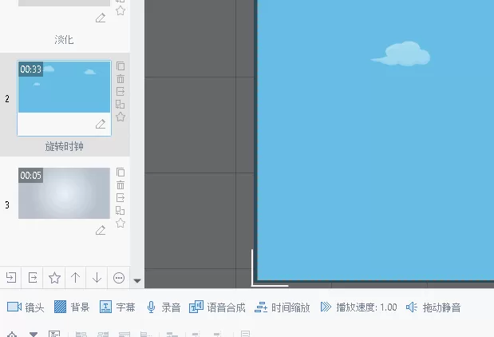
Task: Replace scene 2 using its swap icon
Action: tap(120, 104)
